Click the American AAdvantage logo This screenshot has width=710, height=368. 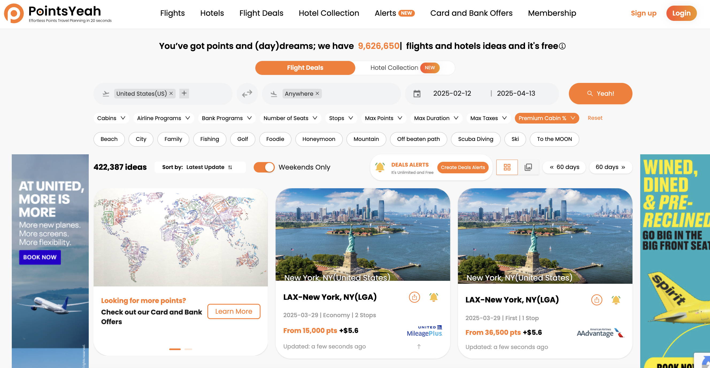601,333
